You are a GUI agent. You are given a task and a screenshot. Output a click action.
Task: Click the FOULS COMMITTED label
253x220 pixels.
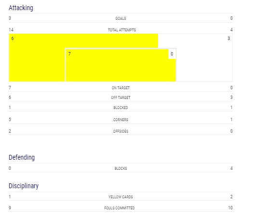click(120, 208)
